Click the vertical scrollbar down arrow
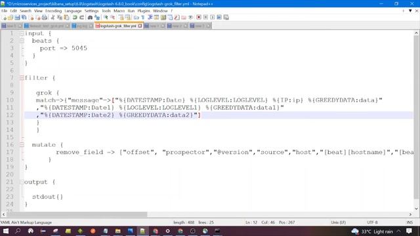The image size is (420, 236). pos(416,208)
